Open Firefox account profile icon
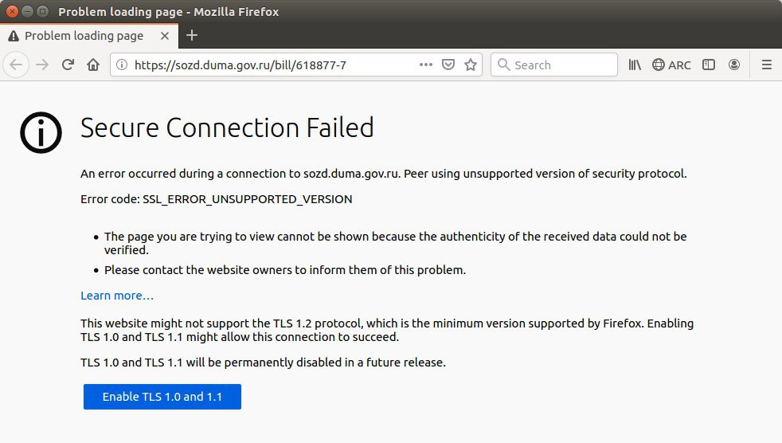 coord(734,65)
